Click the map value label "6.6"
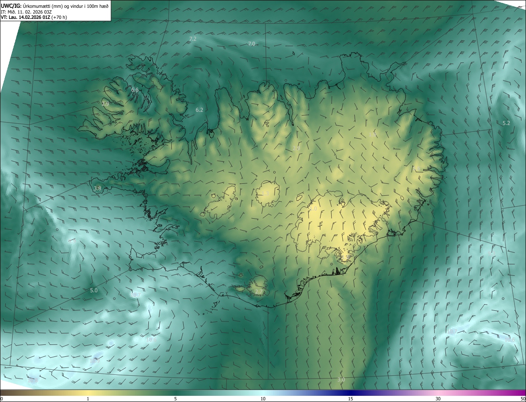 click(135, 90)
